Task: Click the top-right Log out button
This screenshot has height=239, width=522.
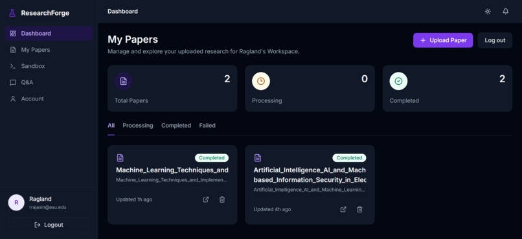Action: [x=495, y=40]
